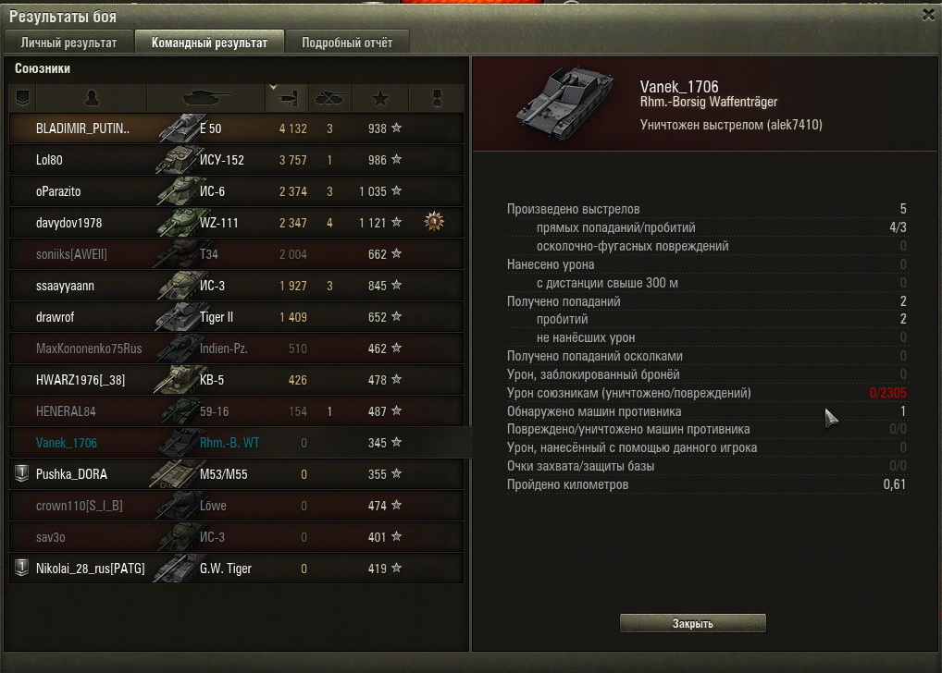
Task: Sort by destroyed vehicles icon column
Action: [330, 98]
